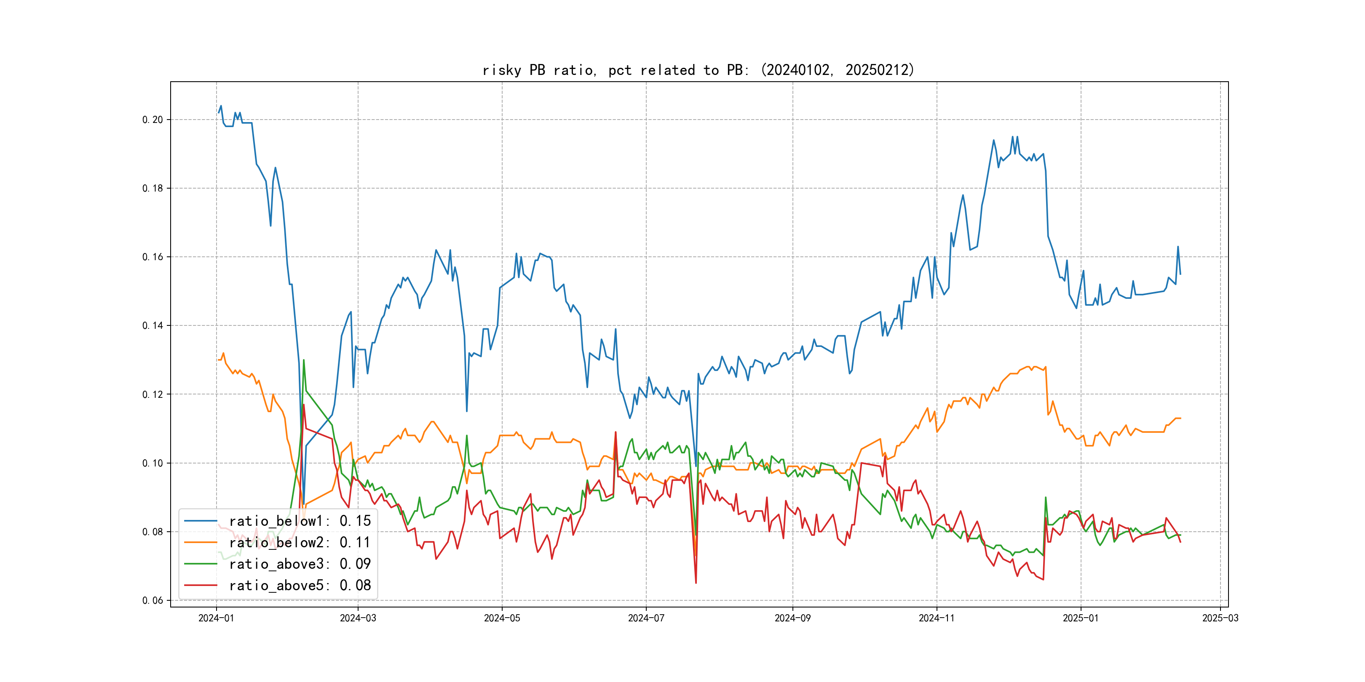The height and width of the screenshot is (682, 1365).
Task: Click the 0.12 y-axis tick label
Action: tap(153, 394)
